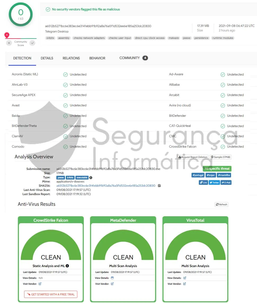Open the DETECTION tab

click(x=22, y=58)
